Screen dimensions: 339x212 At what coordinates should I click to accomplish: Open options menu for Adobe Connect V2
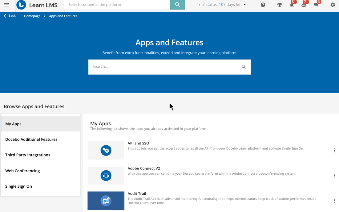click(334, 176)
